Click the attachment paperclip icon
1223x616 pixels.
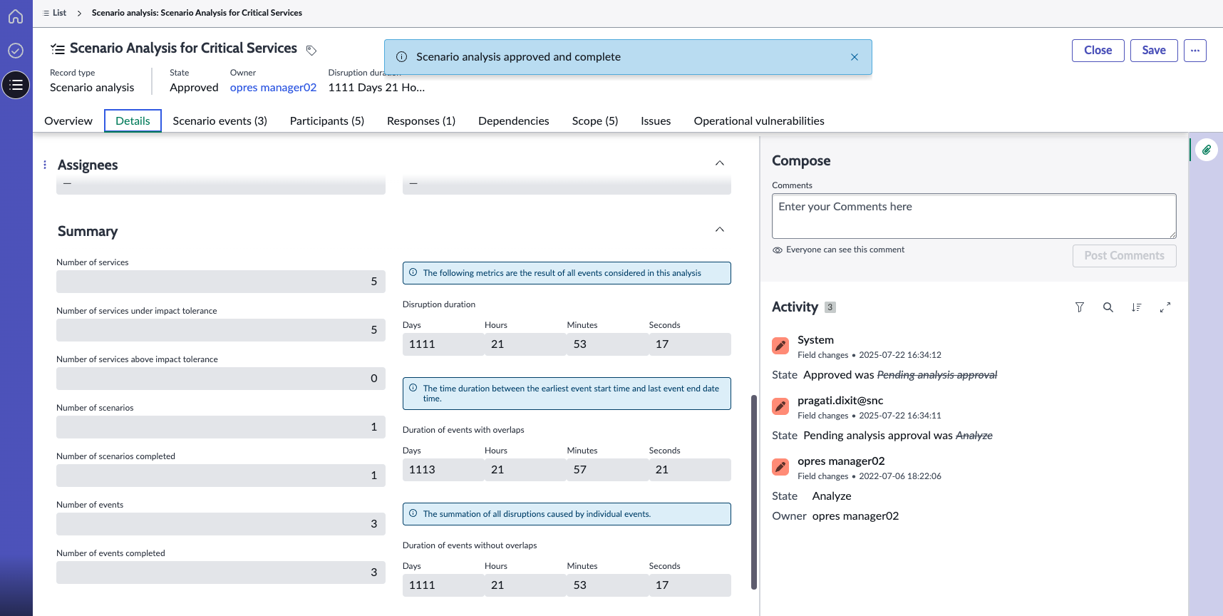[1206, 150]
